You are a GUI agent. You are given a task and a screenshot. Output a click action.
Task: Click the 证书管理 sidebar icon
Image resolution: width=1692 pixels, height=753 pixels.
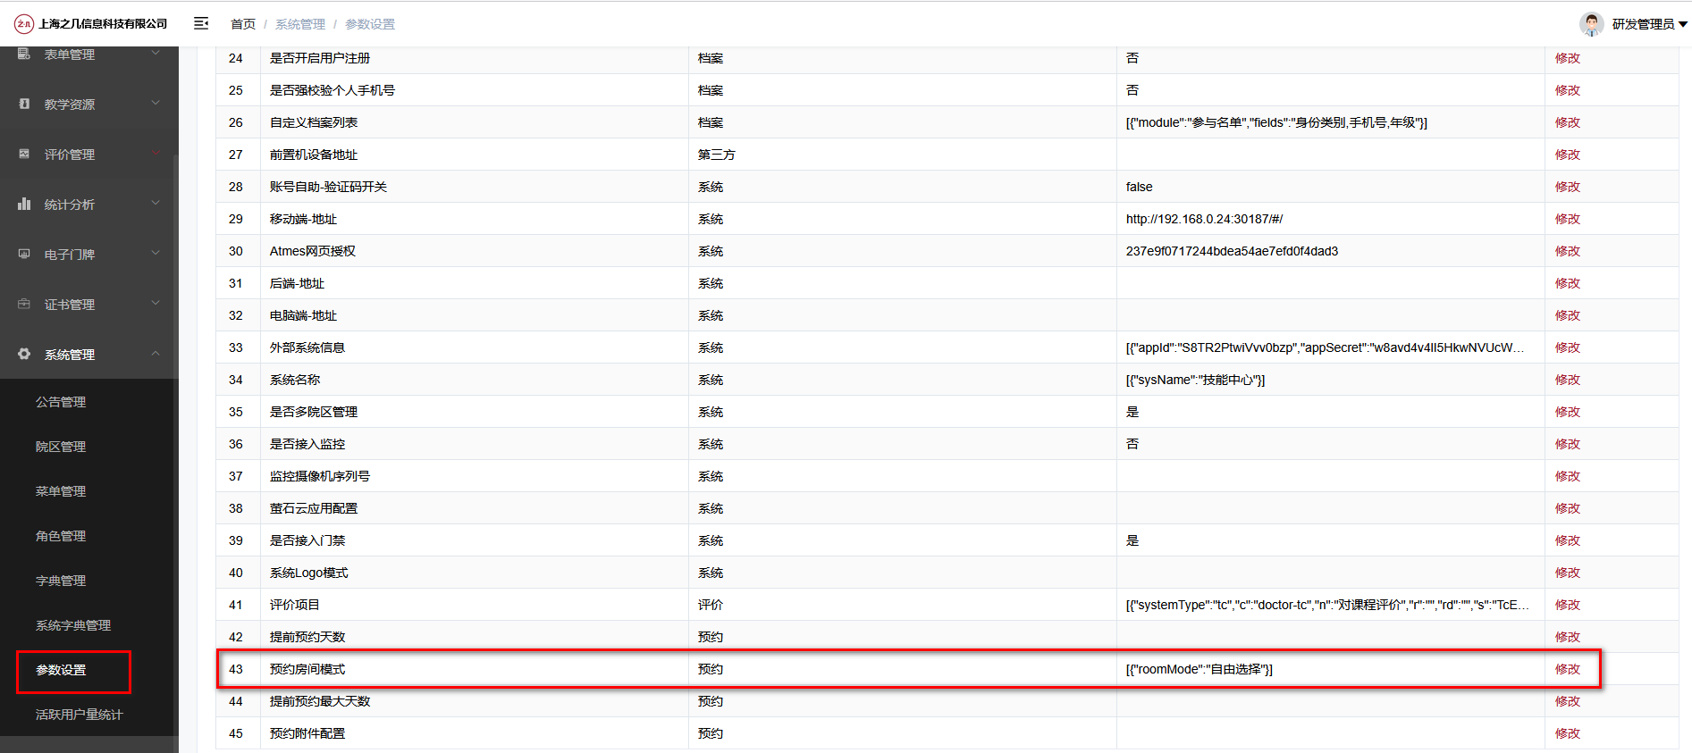[24, 305]
